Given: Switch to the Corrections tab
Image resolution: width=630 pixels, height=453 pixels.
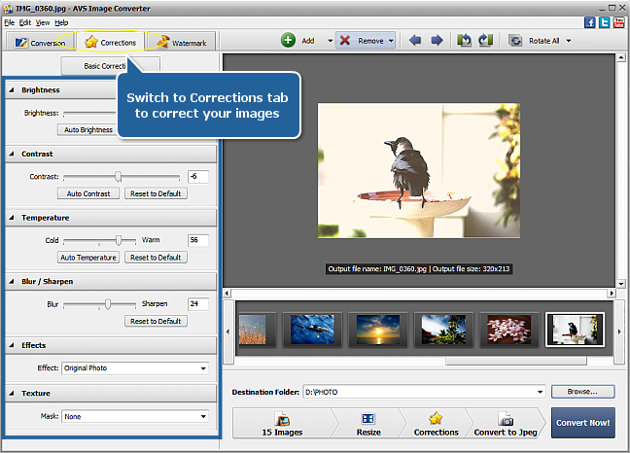Looking at the screenshot, I should pos(111,42).
